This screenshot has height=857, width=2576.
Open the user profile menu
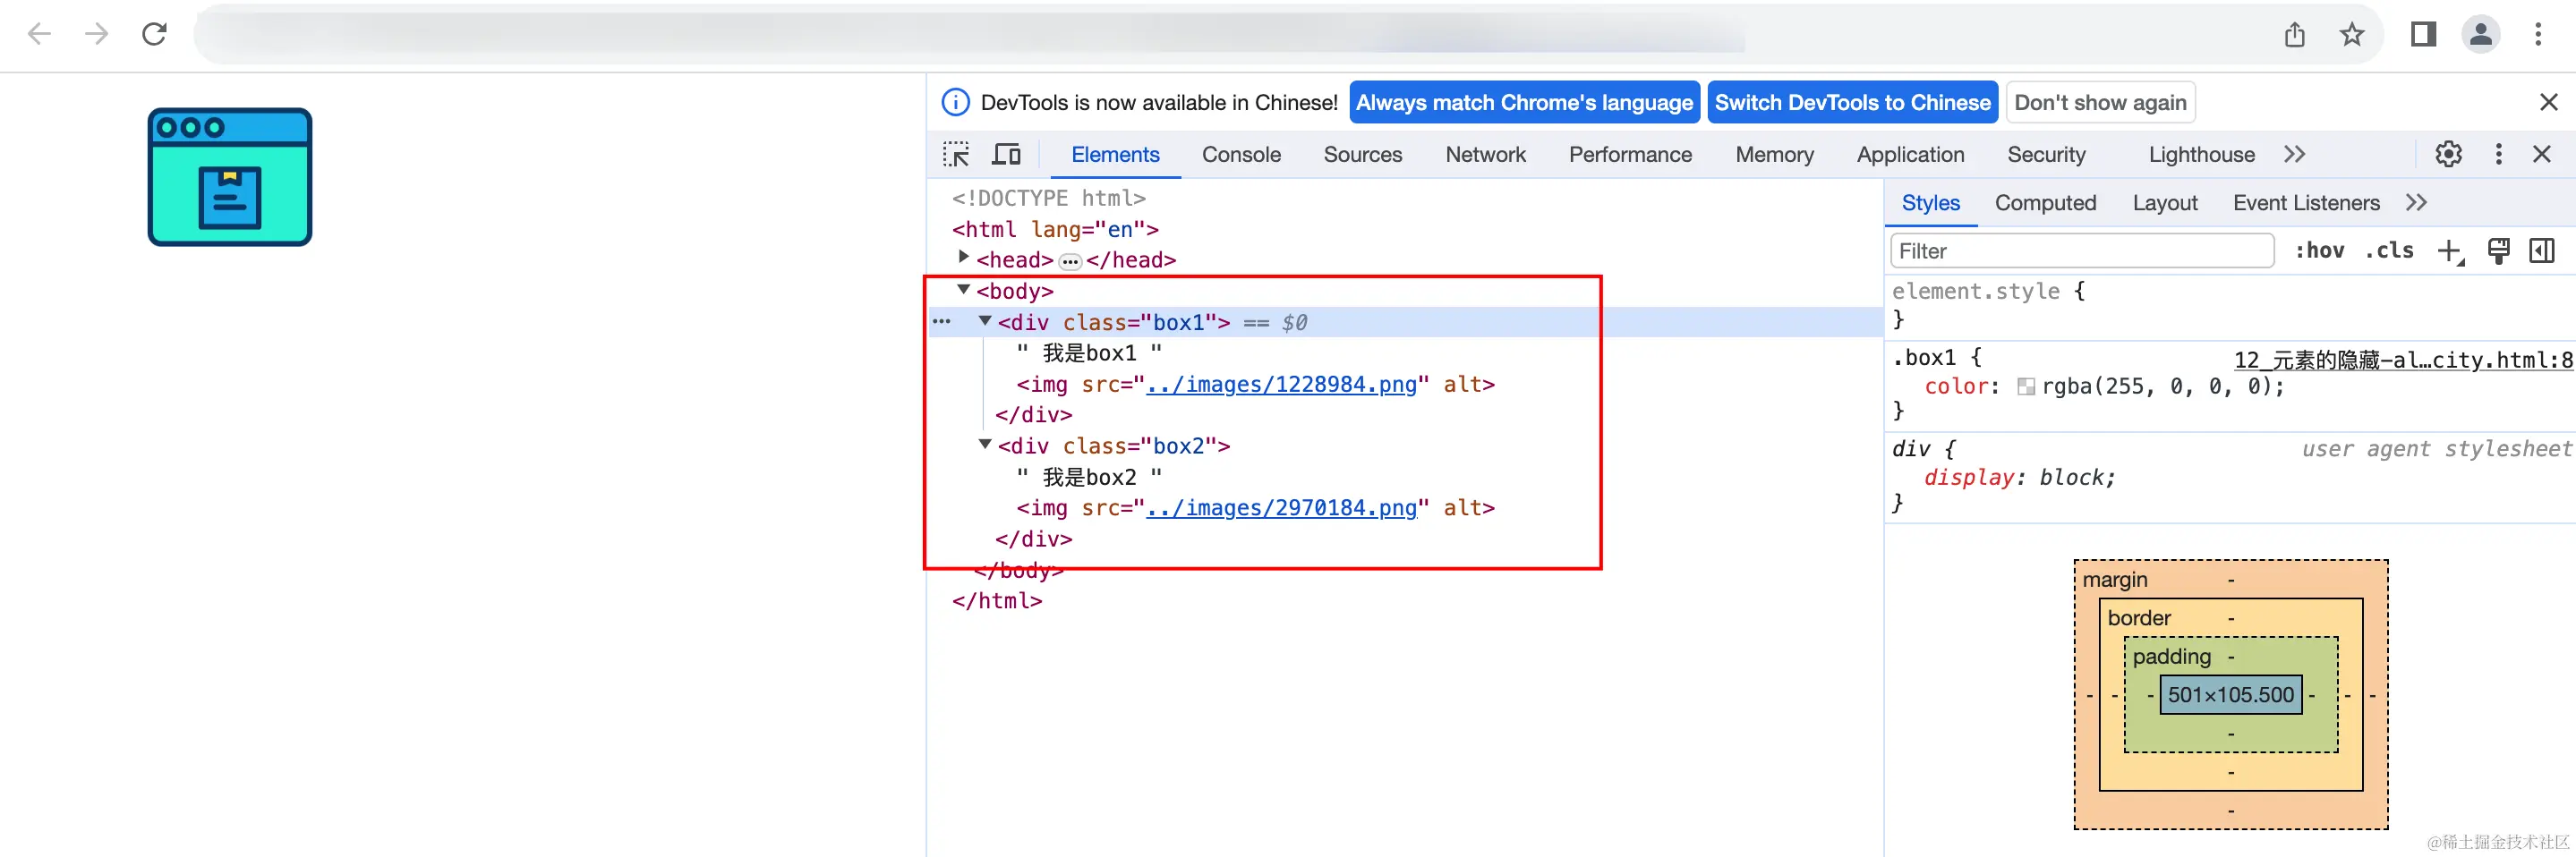click(x=2480, y=34)
